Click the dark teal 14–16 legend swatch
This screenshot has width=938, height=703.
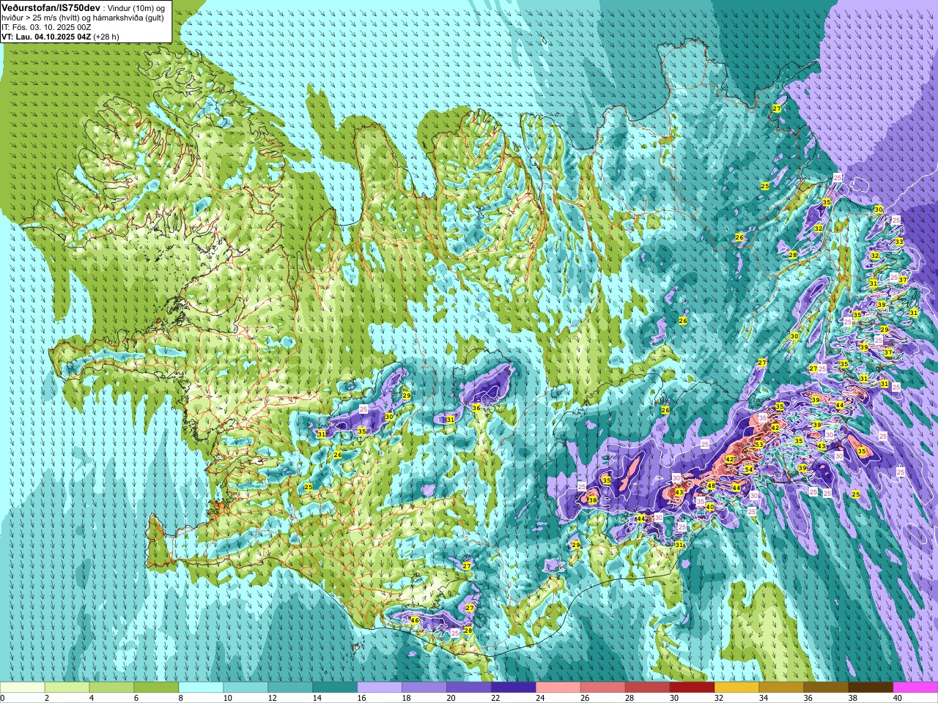point(336,688)
